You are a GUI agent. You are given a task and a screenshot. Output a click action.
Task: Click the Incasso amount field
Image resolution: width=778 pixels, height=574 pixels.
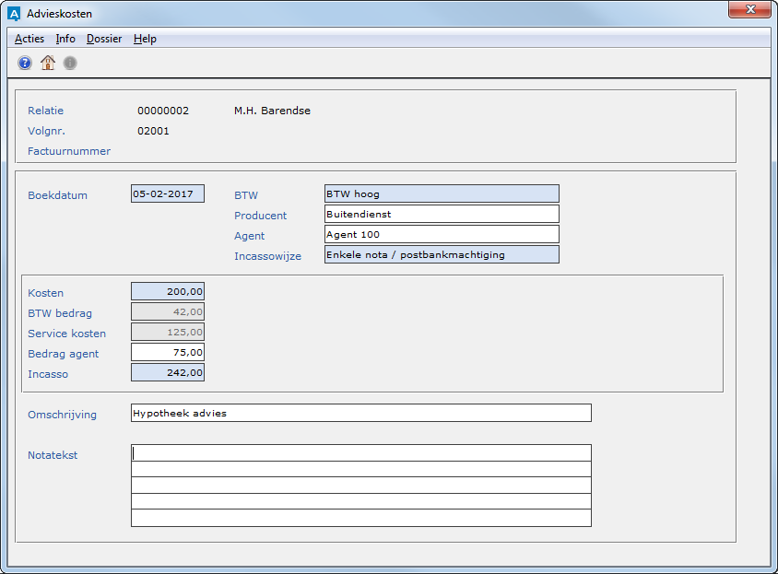(x=168, y=372)
